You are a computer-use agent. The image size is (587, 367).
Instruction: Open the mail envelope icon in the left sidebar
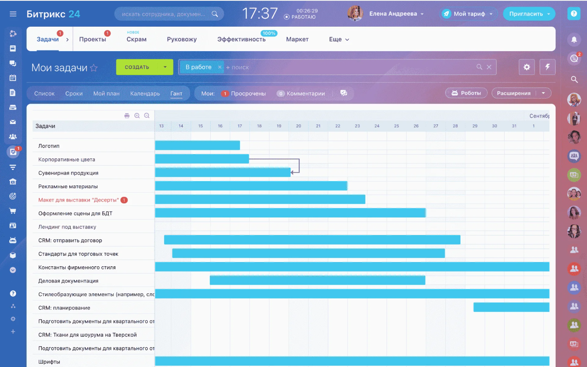(x=13, y=122)
